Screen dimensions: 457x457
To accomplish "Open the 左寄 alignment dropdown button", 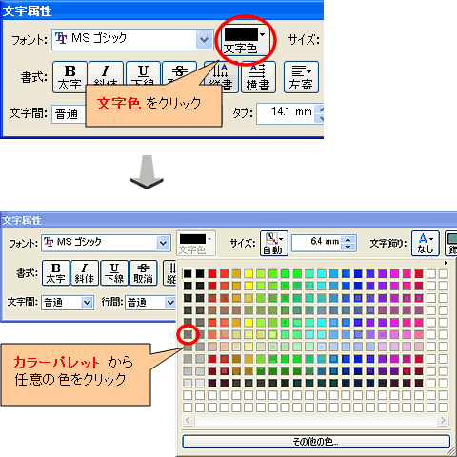I will tap(301, 77).
